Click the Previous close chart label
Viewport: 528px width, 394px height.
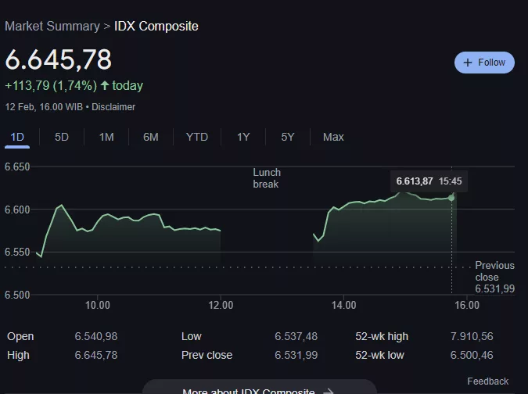[494, 277]
